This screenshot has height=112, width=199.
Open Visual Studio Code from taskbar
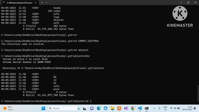(x=140, y=108)
